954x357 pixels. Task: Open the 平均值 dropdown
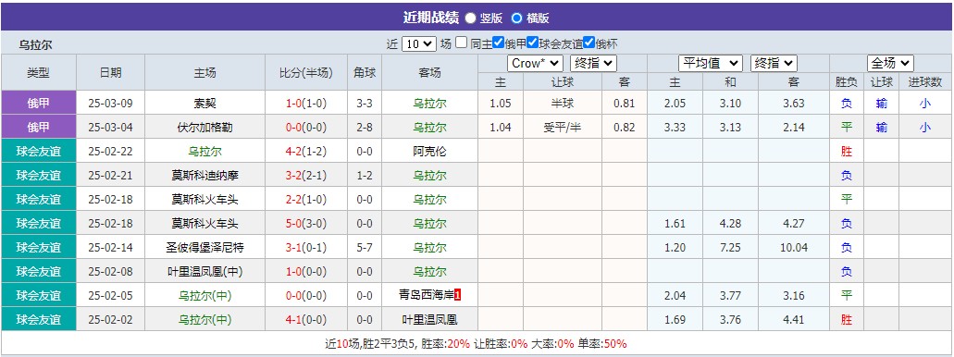(711, 63)
